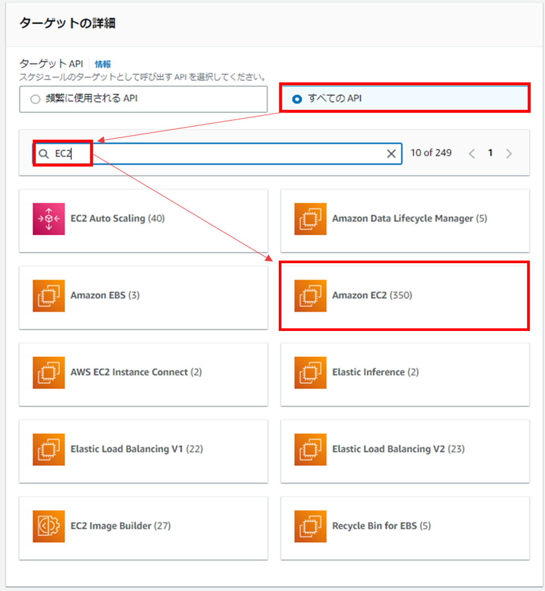Go to the next results page

click(x=509, y=153)
